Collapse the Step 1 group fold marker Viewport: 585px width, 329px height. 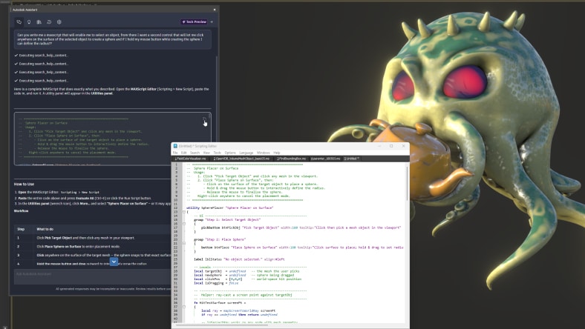click(184, 224)
